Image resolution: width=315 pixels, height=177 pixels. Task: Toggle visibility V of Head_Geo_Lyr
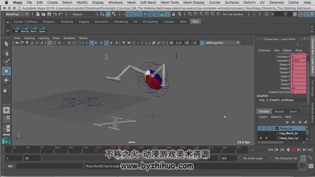261,138
